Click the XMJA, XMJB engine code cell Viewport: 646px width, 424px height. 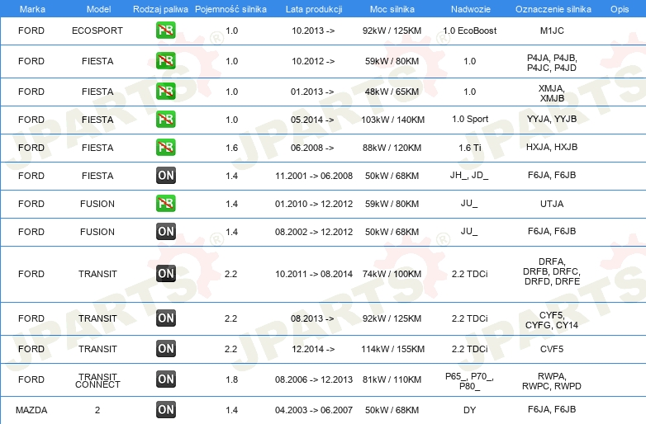552,93
